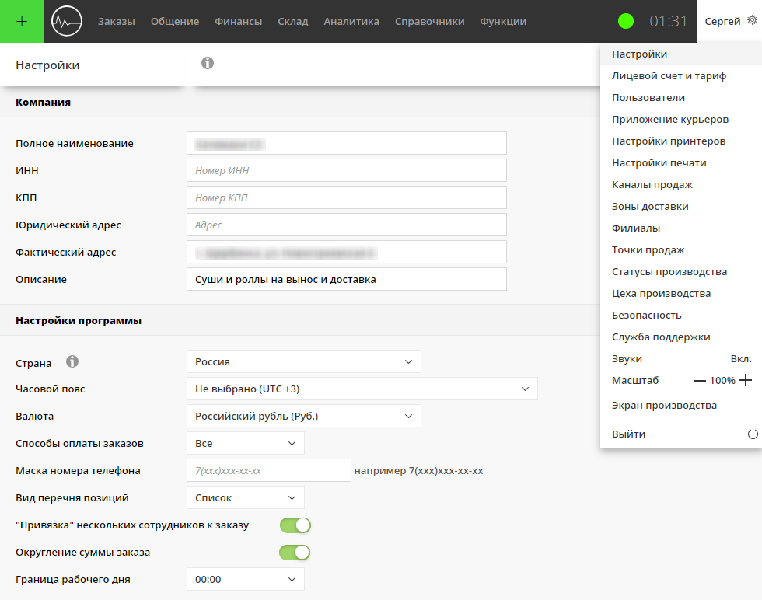Toggle the employee binding to order switch

pos(295,525)
